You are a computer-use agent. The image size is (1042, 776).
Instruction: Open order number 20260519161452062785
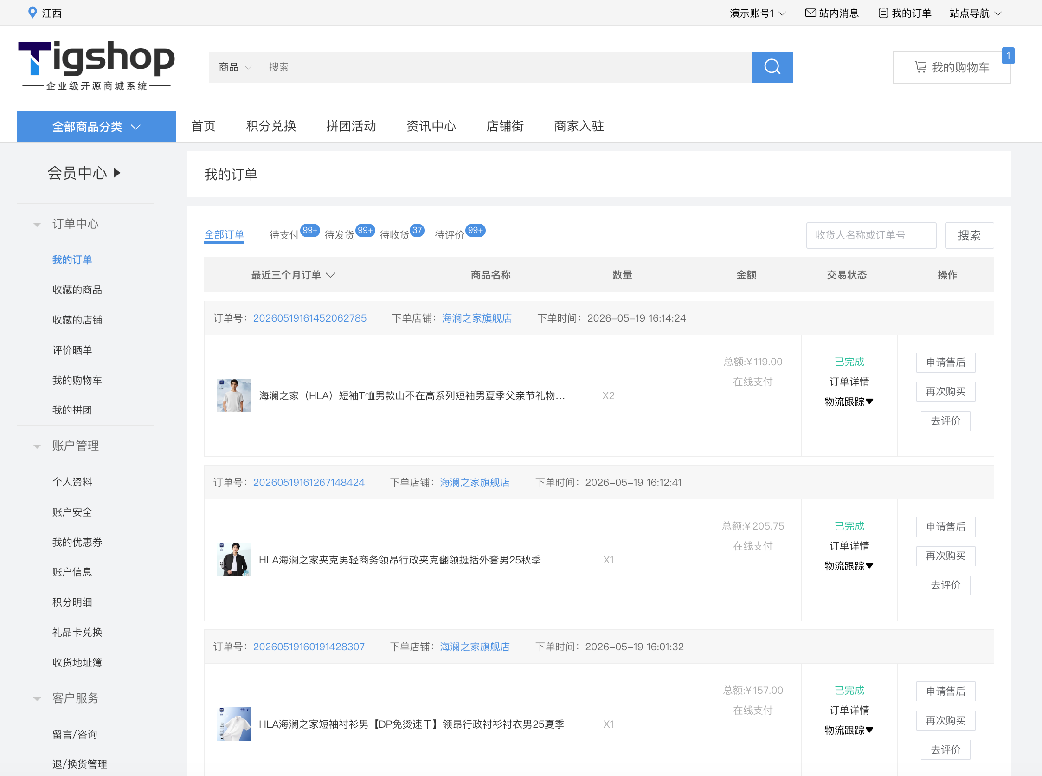(310, 318)
